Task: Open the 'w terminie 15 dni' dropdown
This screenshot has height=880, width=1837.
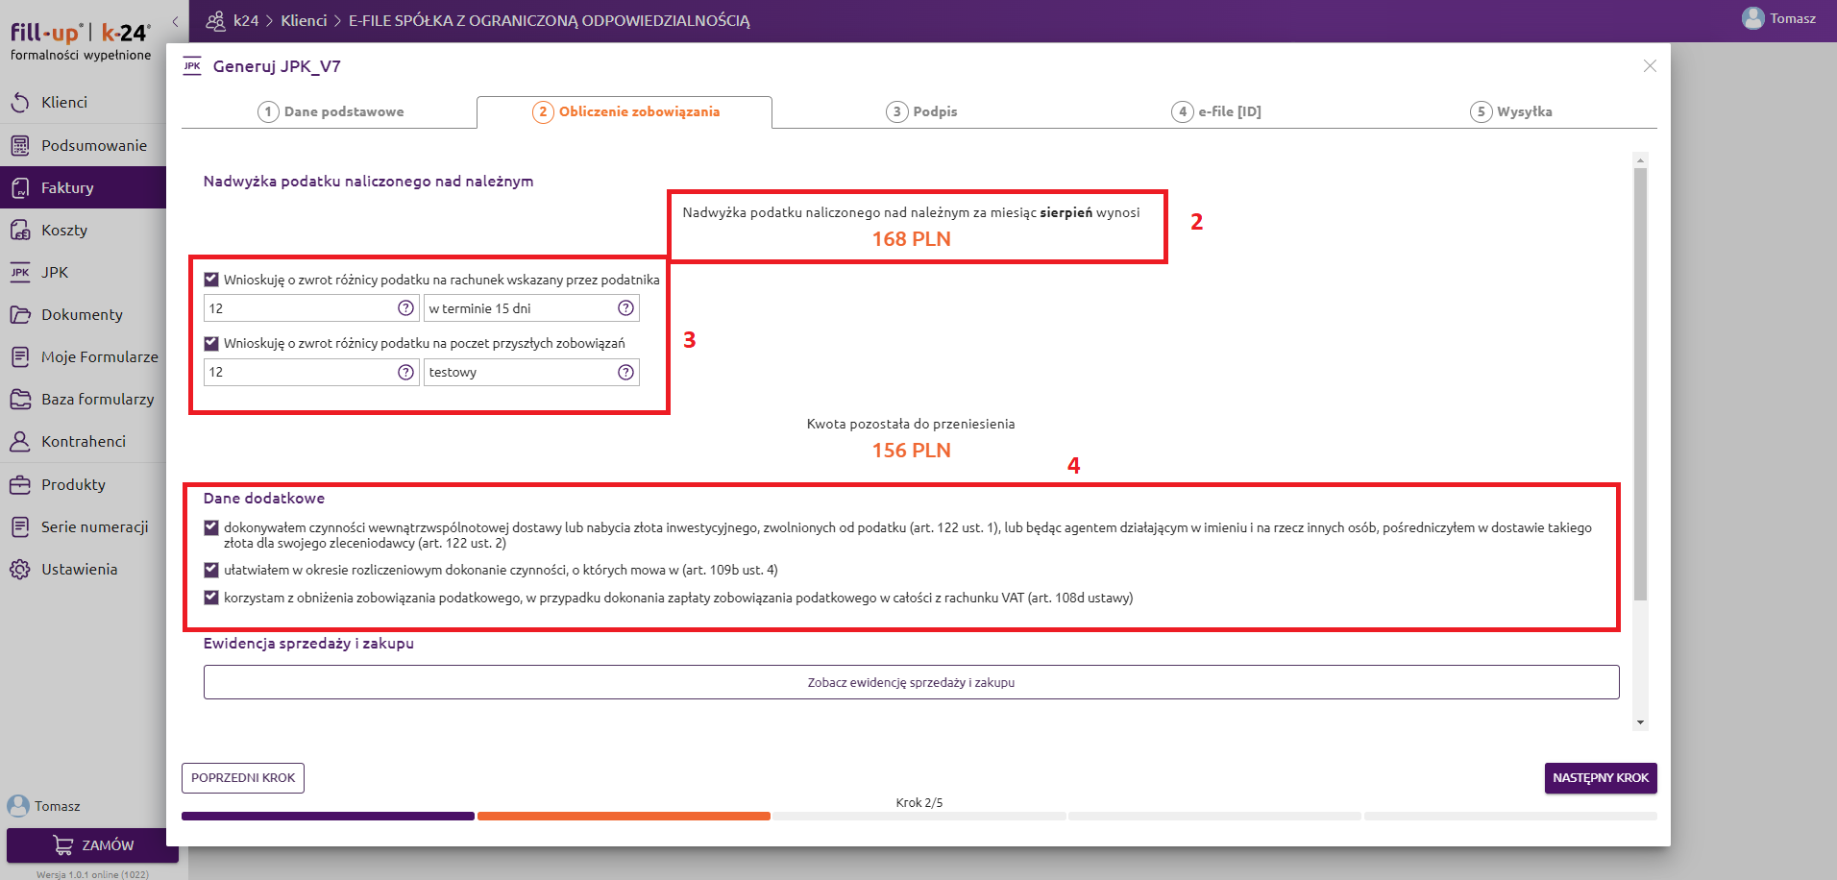Action: [x=519, y=308]
